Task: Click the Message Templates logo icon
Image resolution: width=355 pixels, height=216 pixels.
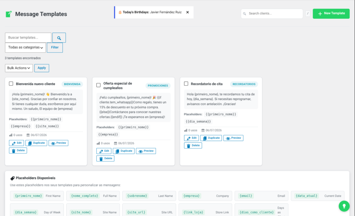Action: 9,14
